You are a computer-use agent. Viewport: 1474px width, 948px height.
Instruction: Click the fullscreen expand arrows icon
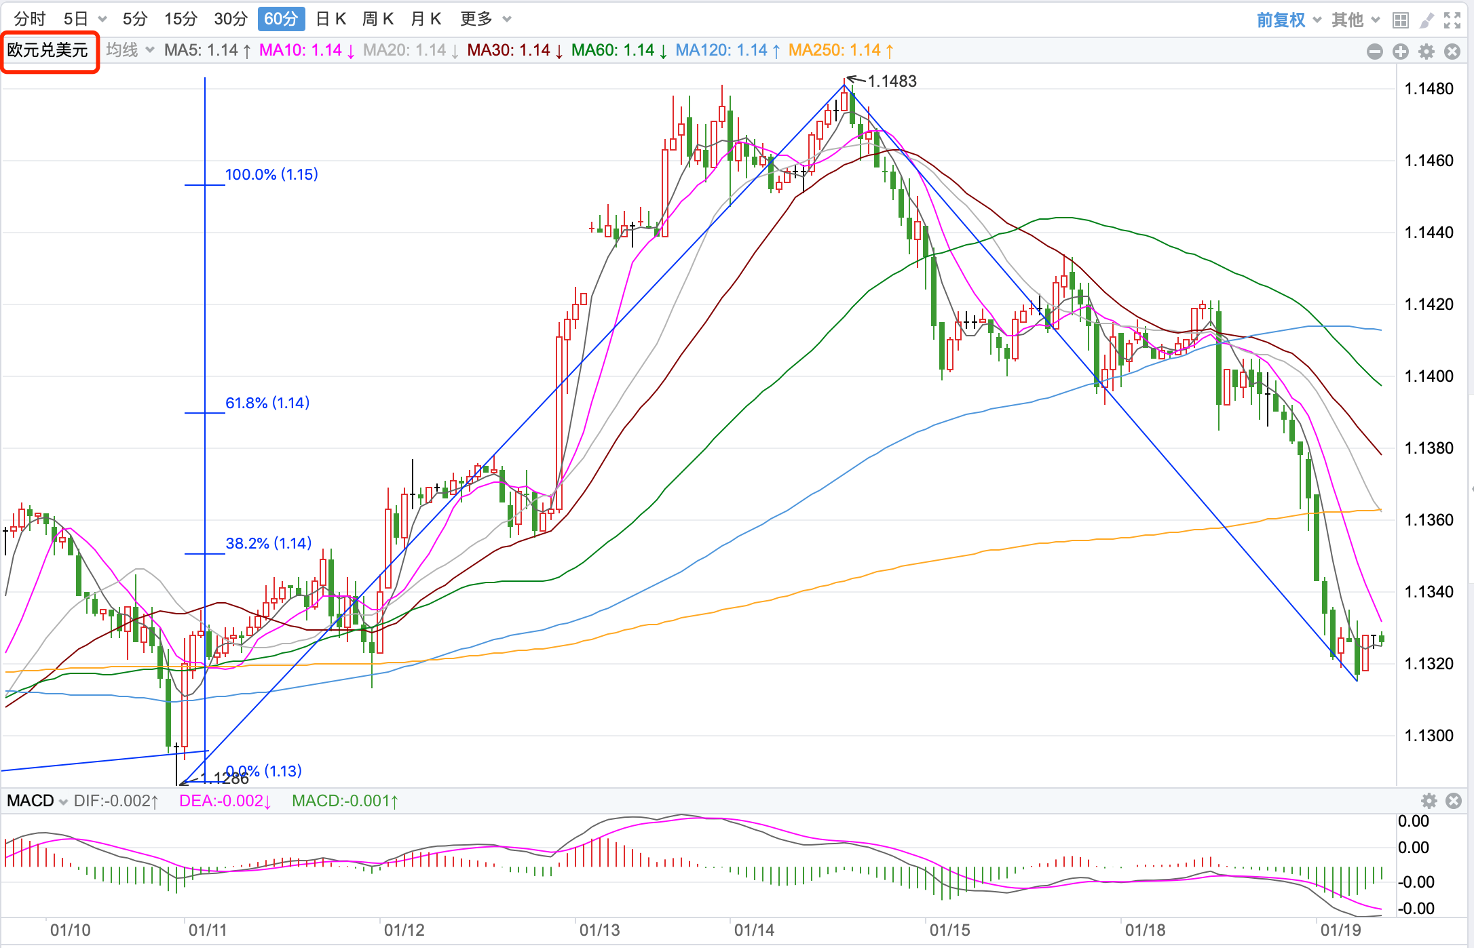pyautogui.click(x=1452, y=20)
